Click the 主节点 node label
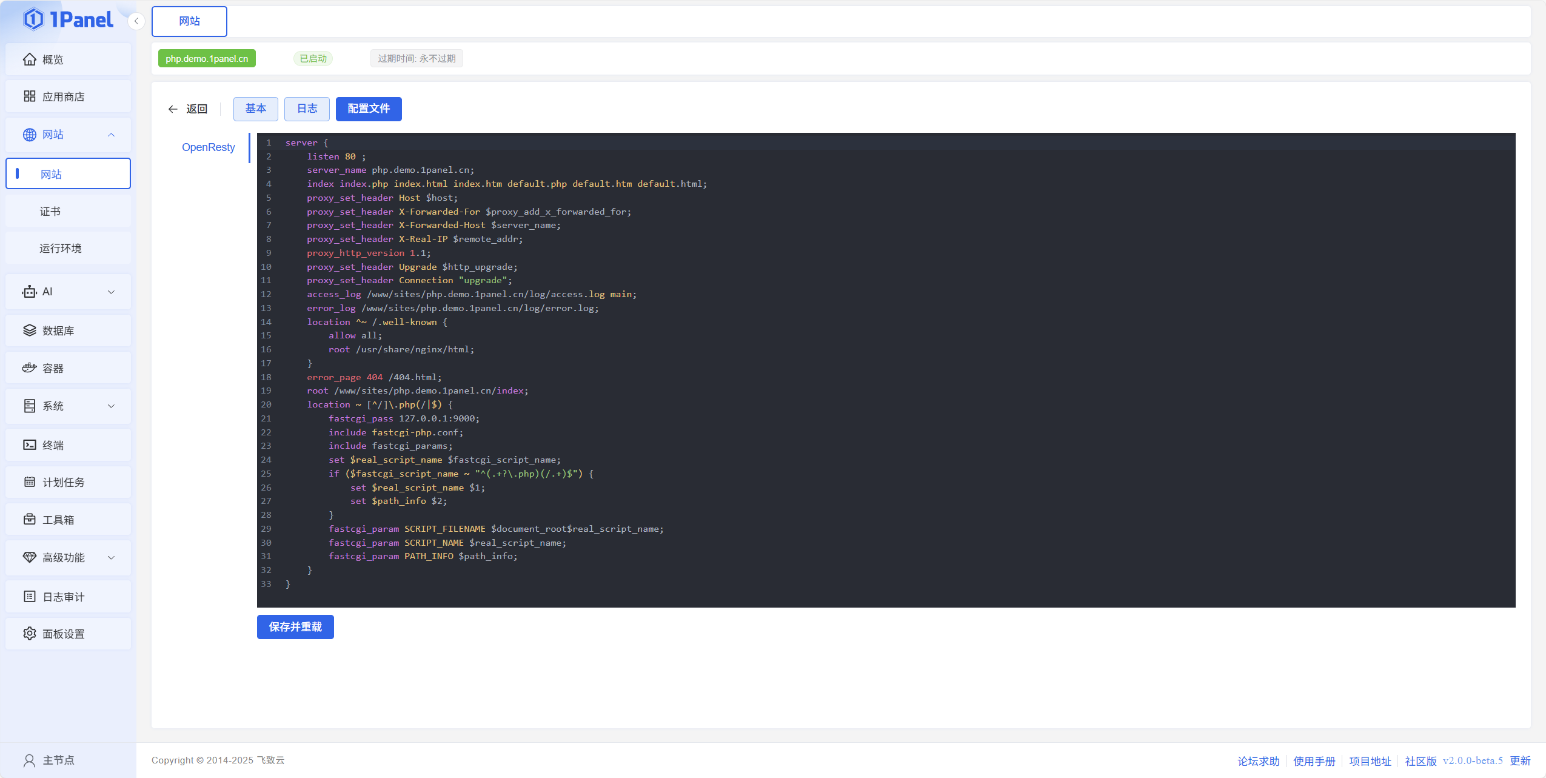 click(58, 760)
